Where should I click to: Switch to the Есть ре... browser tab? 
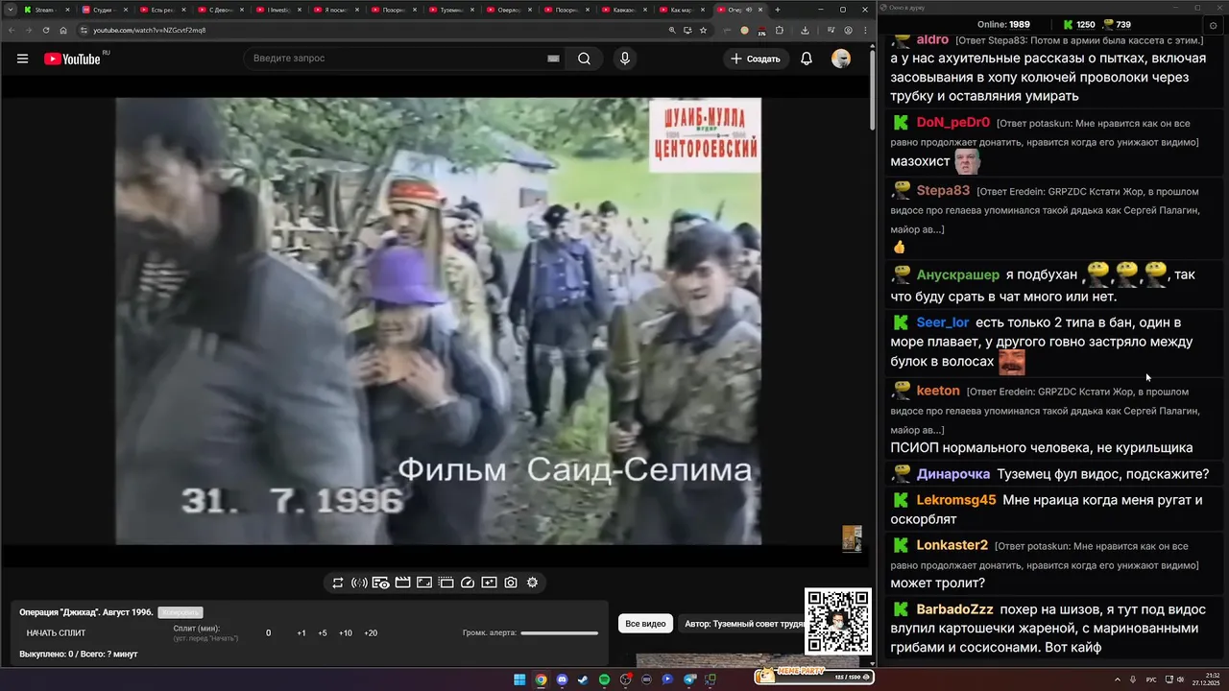(160, 10)
